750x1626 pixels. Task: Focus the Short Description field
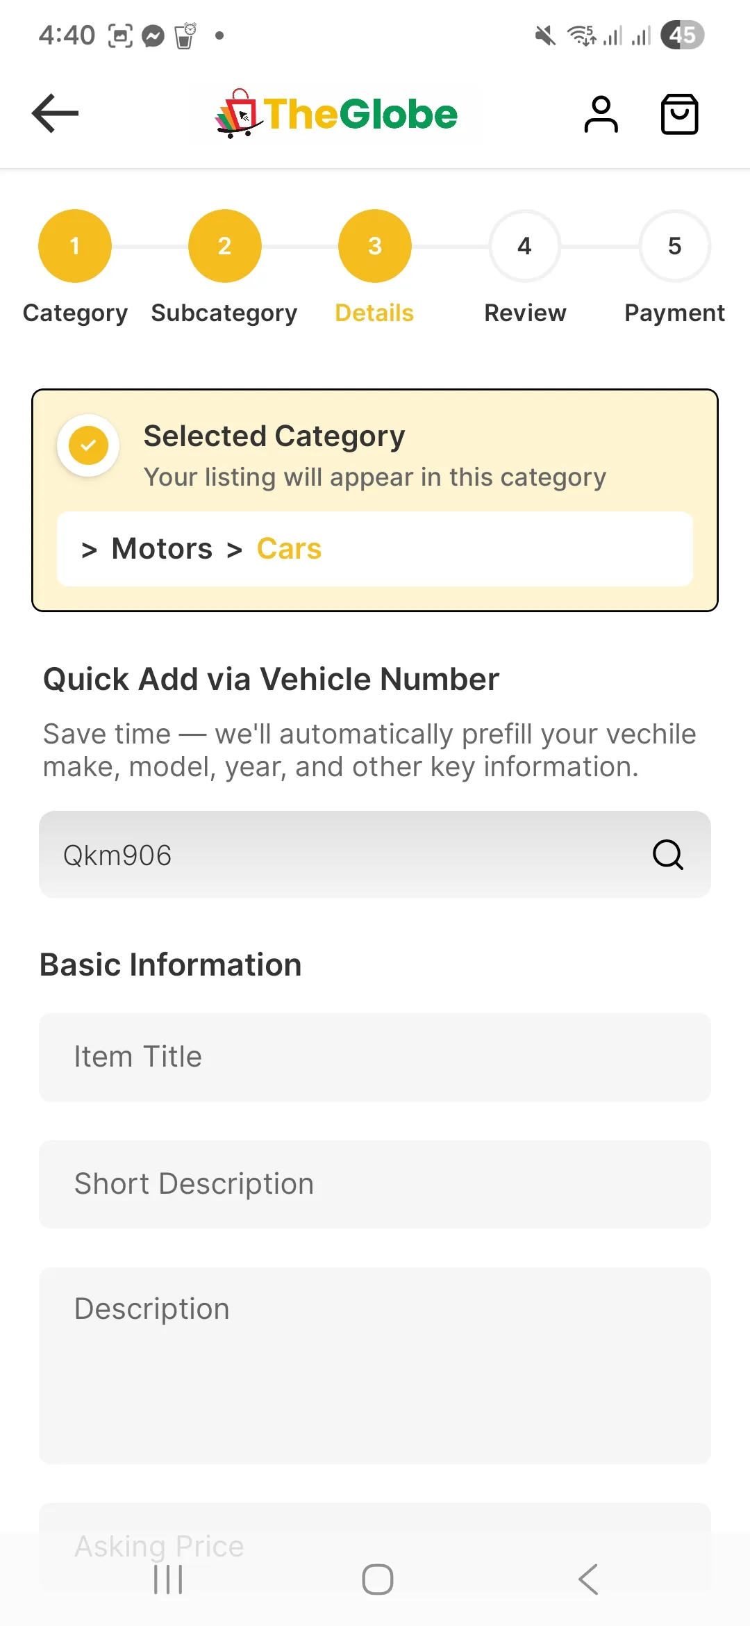[x=375, y=1184]
